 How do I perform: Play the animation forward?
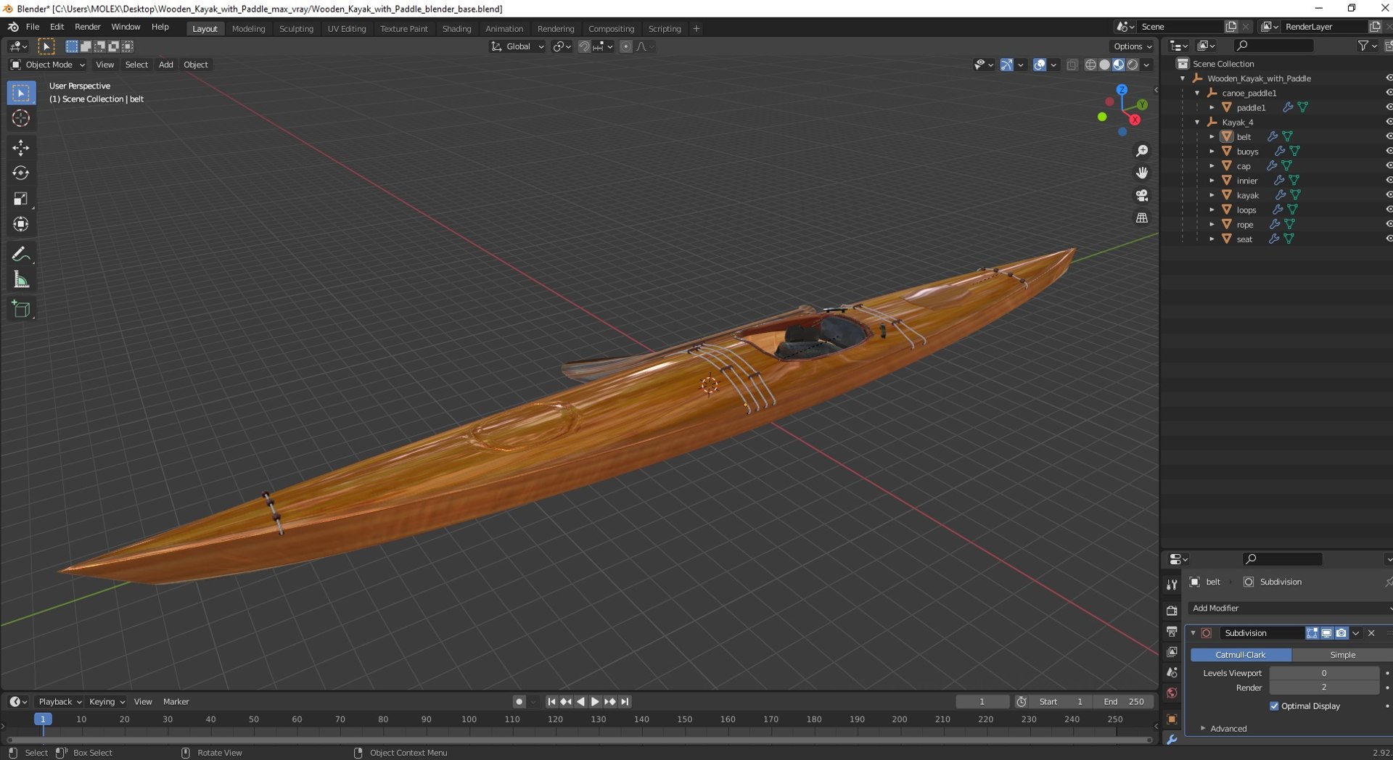point(595,701)
